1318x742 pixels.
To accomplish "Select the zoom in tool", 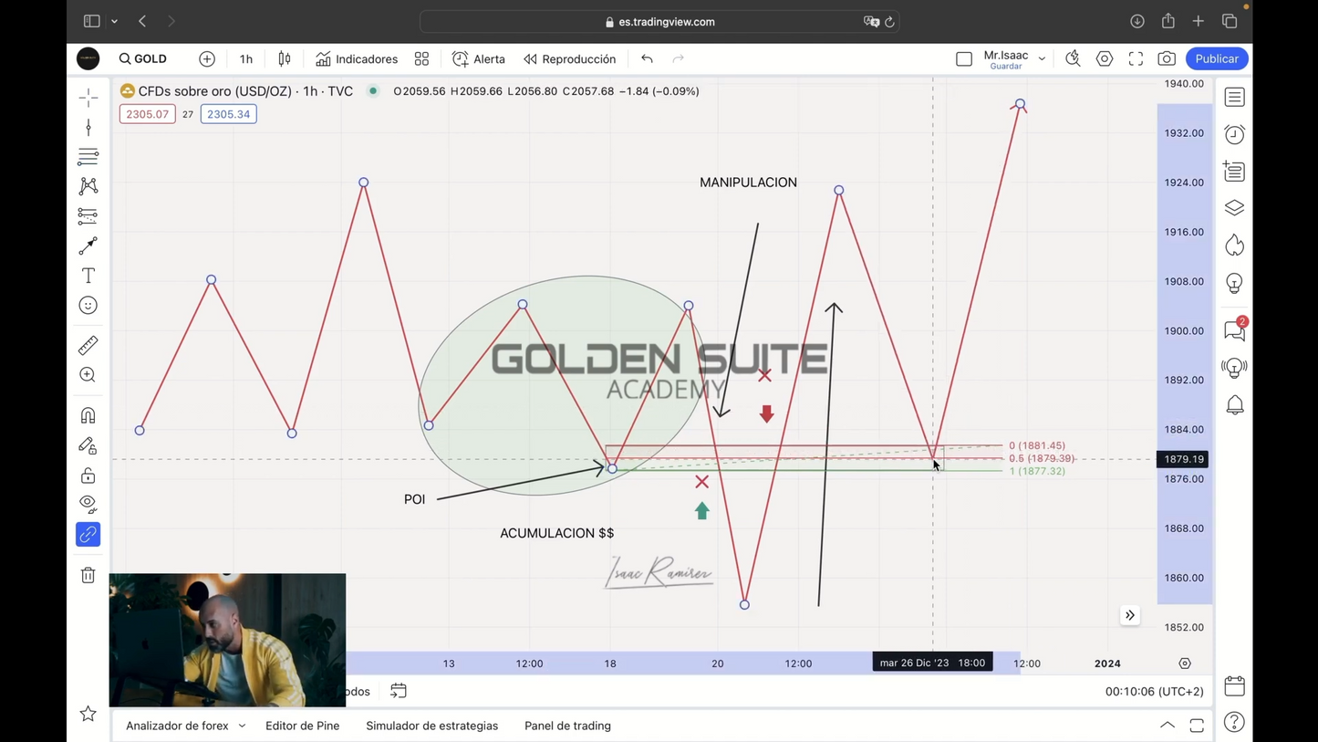I will [88, 375].
